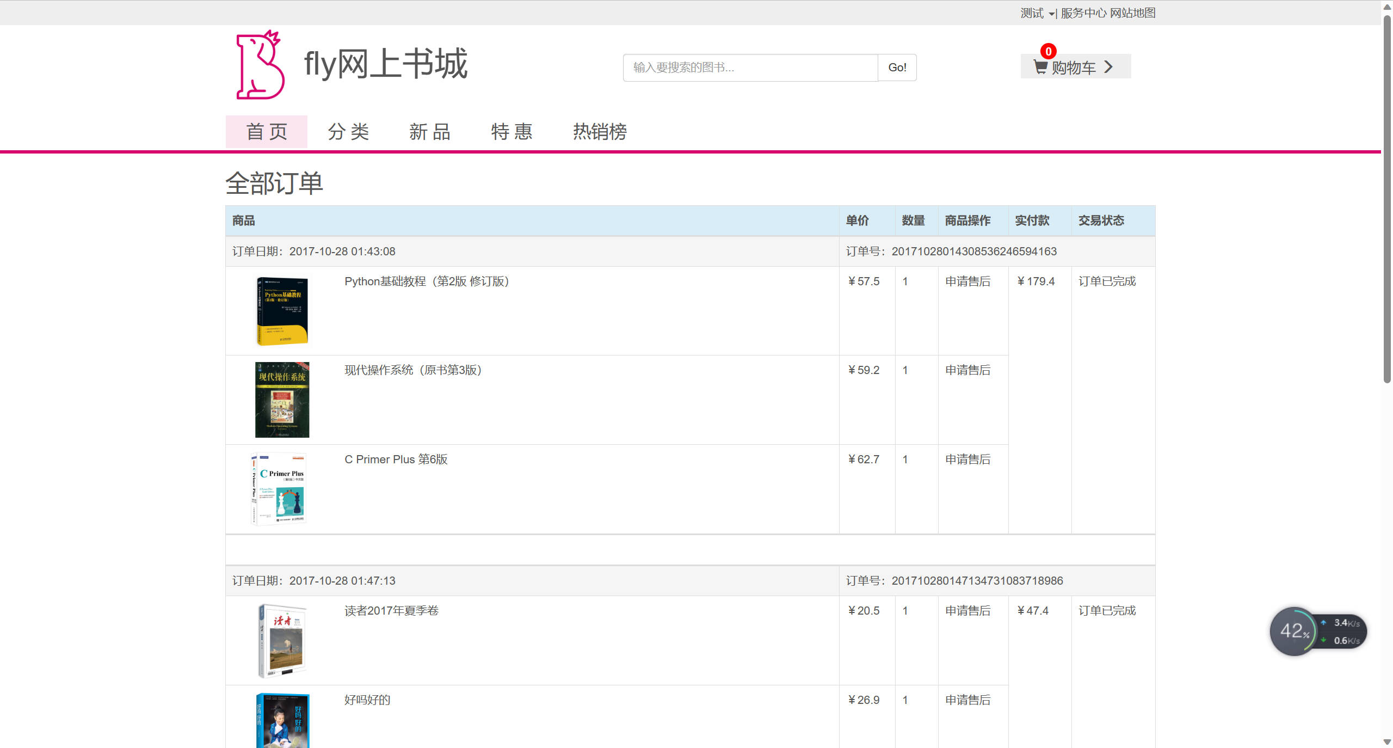
Task: Click 申请售后 for C Primer Plus
Action: (967, 459)
